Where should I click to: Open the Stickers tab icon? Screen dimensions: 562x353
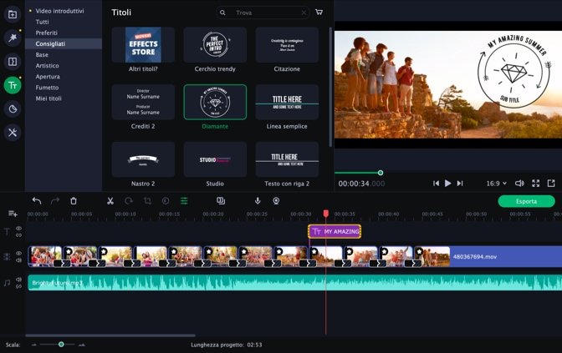13,108
